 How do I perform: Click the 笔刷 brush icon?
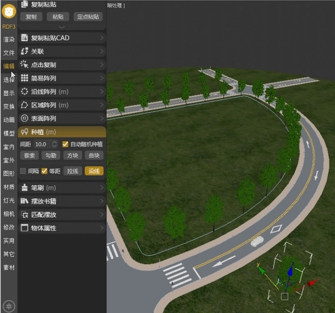24,188
